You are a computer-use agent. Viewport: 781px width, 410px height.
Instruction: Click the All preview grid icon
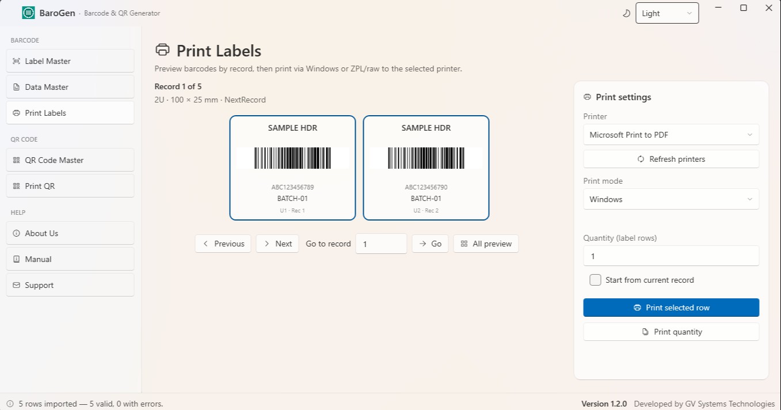[464, 244]
